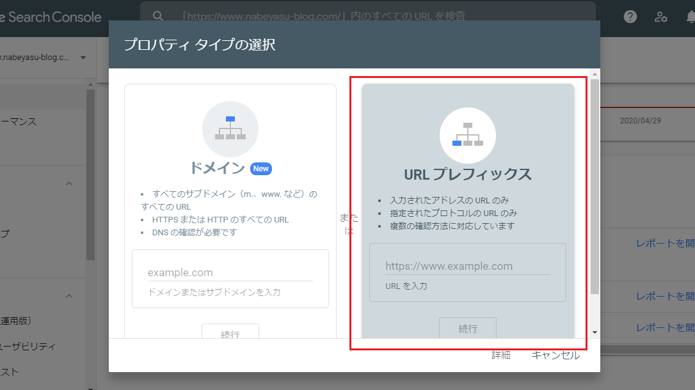This screenshot has height=390, width=695.
Task: Collapse the first sidebar section chevron
Action: pos(69,183)
